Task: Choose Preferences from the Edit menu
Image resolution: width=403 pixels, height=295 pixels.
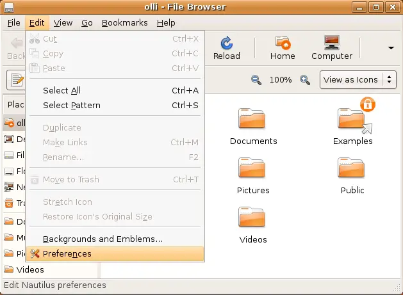Action: pos(67,254)
